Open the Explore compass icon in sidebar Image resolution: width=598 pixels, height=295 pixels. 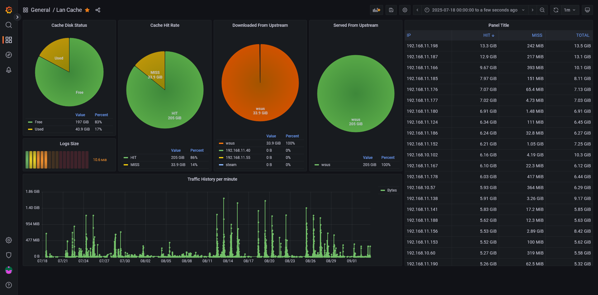[x=9, y=55]
